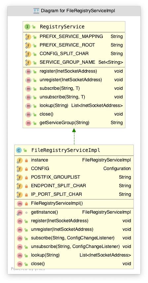Click field icon for CONFIG_SPLIT_CHAR

click(x=28, y=54)
